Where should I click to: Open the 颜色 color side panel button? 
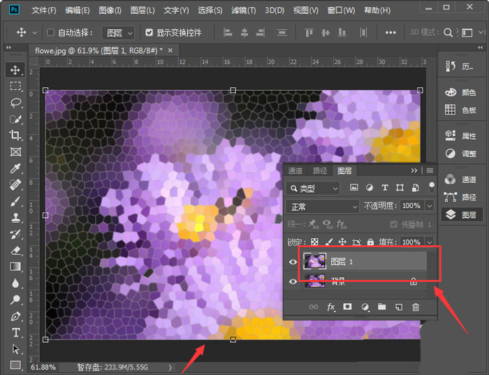[460, 92]
